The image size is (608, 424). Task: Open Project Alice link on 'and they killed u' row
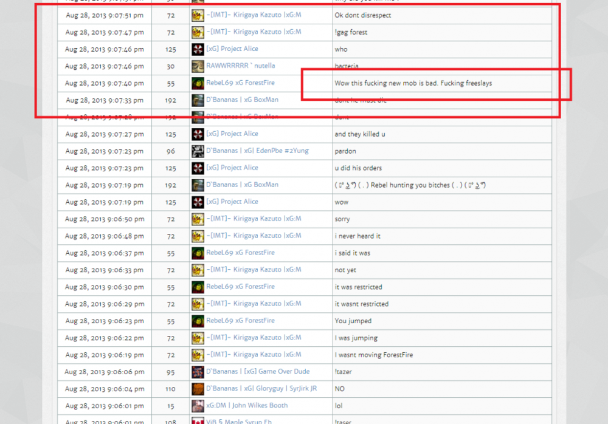232,134
